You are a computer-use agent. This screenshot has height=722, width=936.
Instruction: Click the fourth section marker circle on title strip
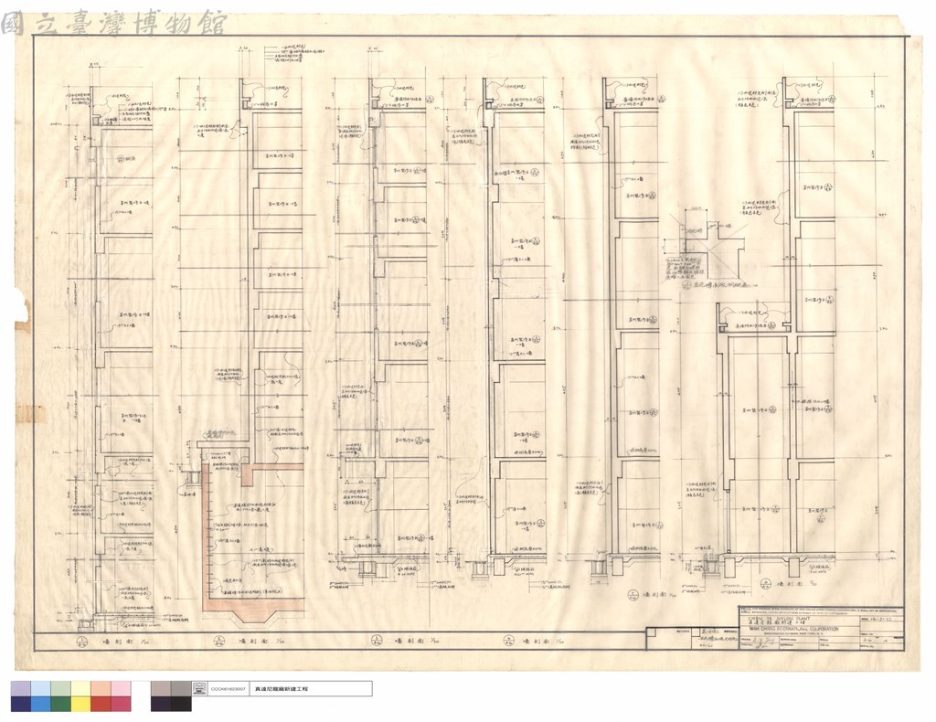pyautogui.click(x=506, y=642)
